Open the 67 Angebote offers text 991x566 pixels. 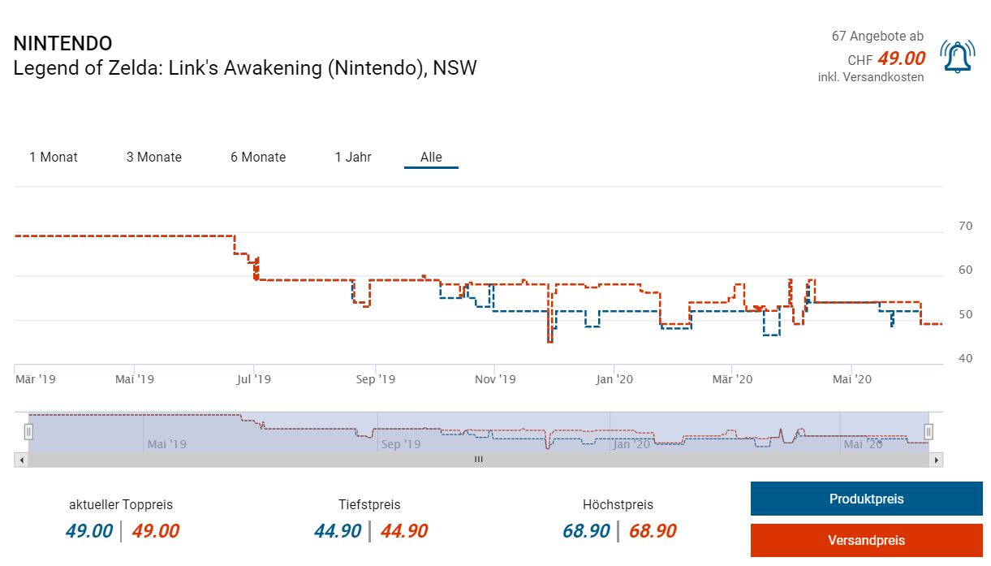pyautogui.click(x=877, y=37)
